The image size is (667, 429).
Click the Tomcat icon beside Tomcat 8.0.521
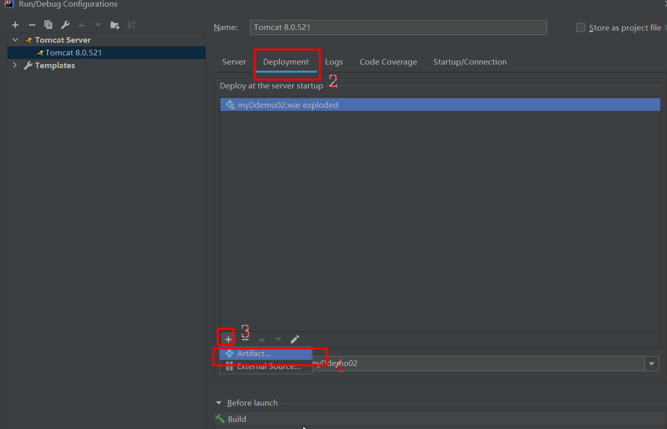click(x=40, y=52)
